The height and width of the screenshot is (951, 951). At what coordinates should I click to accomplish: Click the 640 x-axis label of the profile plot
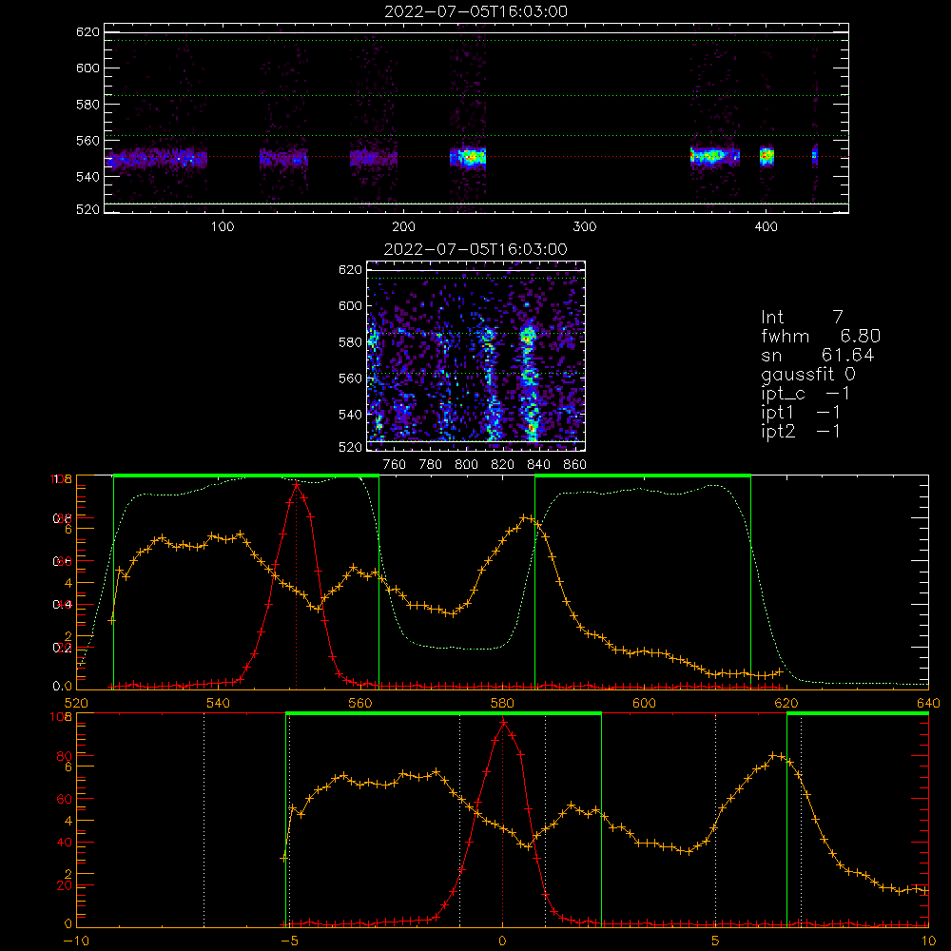pos(928,704)
